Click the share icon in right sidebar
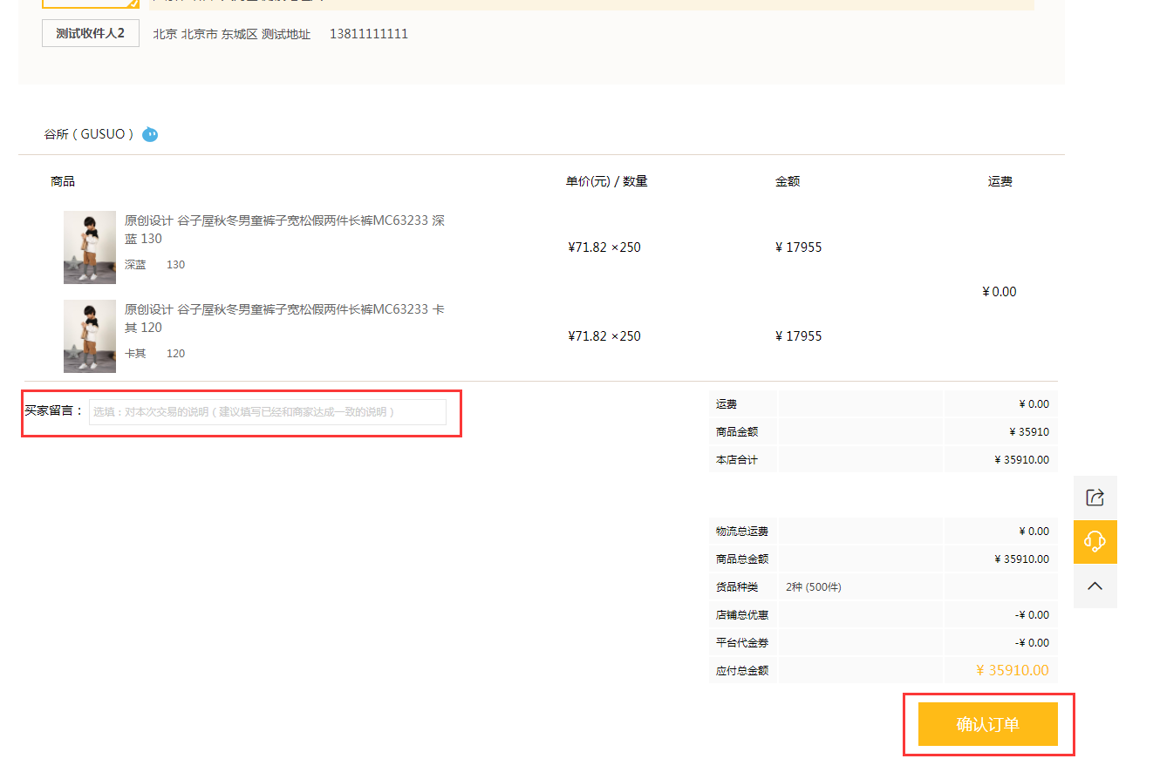The image size is (1153, 779). pyautogui.click(x=1095, y=498)
